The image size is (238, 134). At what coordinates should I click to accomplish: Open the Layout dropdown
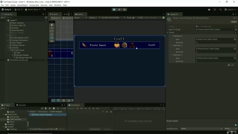[230, 10]
